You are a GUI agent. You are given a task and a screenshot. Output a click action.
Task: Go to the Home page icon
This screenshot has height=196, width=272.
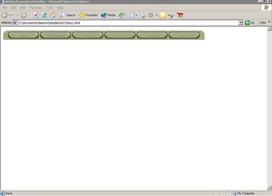(x=53, y=15)
